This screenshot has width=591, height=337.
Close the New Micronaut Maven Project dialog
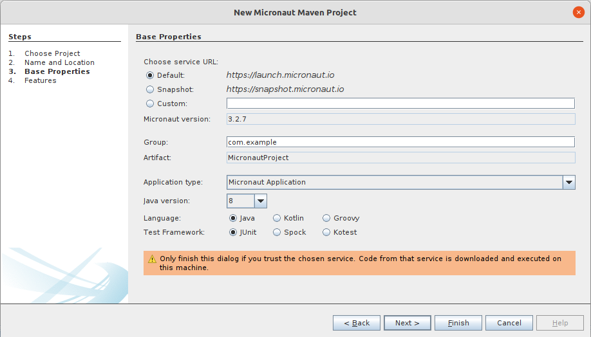pos(579,12)
